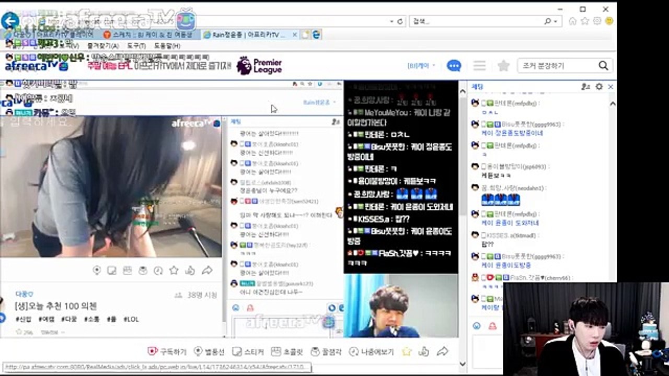Click the 나중에보기 watch later button
The width and height of the screenshot is (669, 376).
pos(372,351)
